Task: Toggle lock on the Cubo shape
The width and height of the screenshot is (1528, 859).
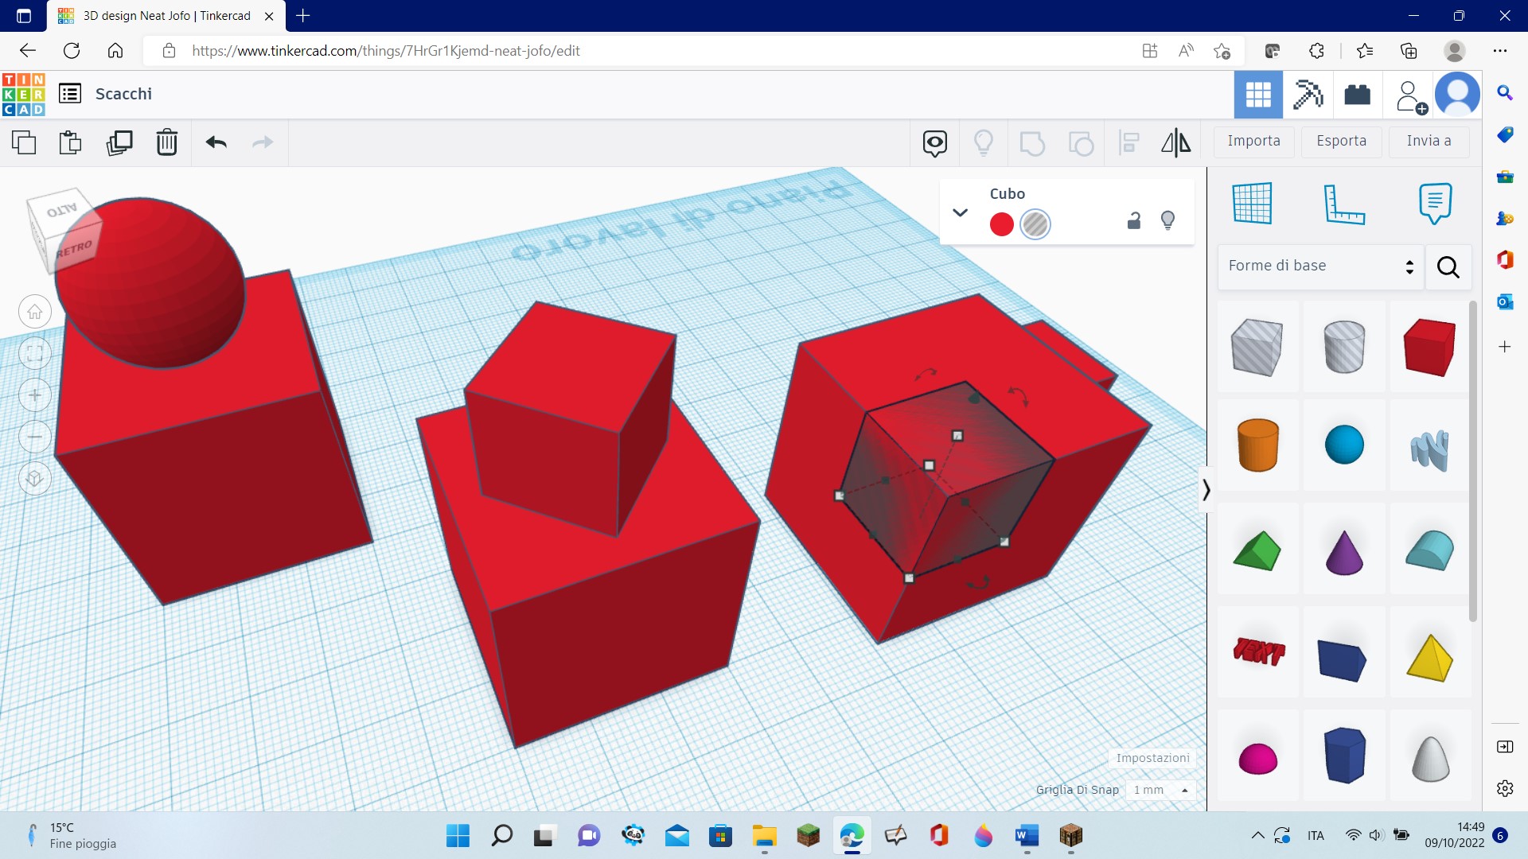Action: click(1134, 221)
